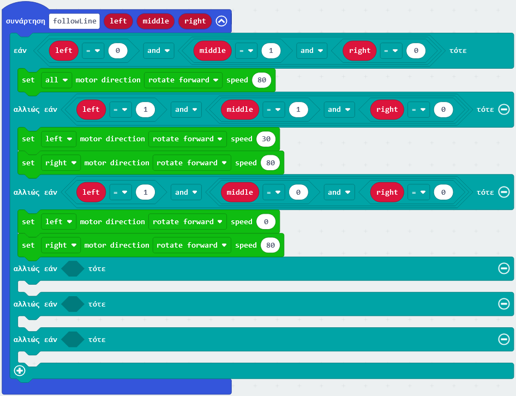Select the left parameter in function header
Image resolution: width=516 pixels, height=396 pixels.
(118, 21)
